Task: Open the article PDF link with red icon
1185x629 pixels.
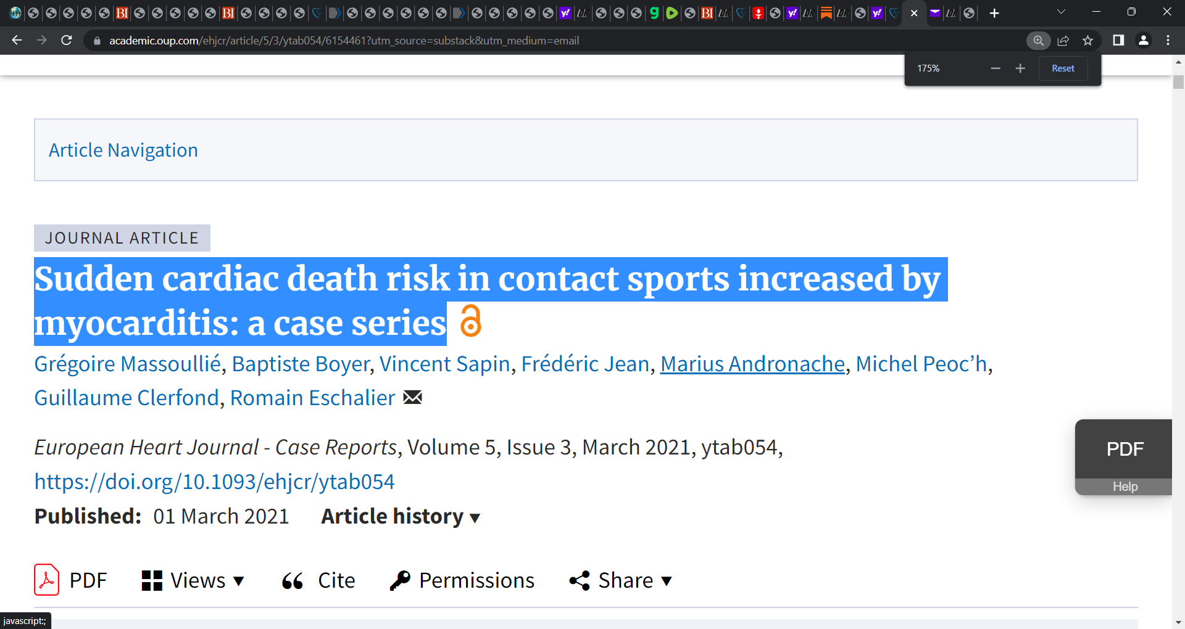Action: [70, 580]
